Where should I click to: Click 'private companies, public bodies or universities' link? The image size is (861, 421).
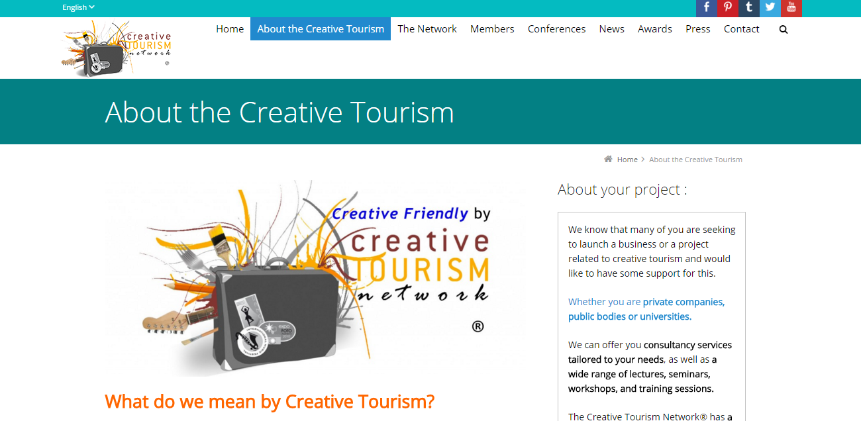click(646, 309)
